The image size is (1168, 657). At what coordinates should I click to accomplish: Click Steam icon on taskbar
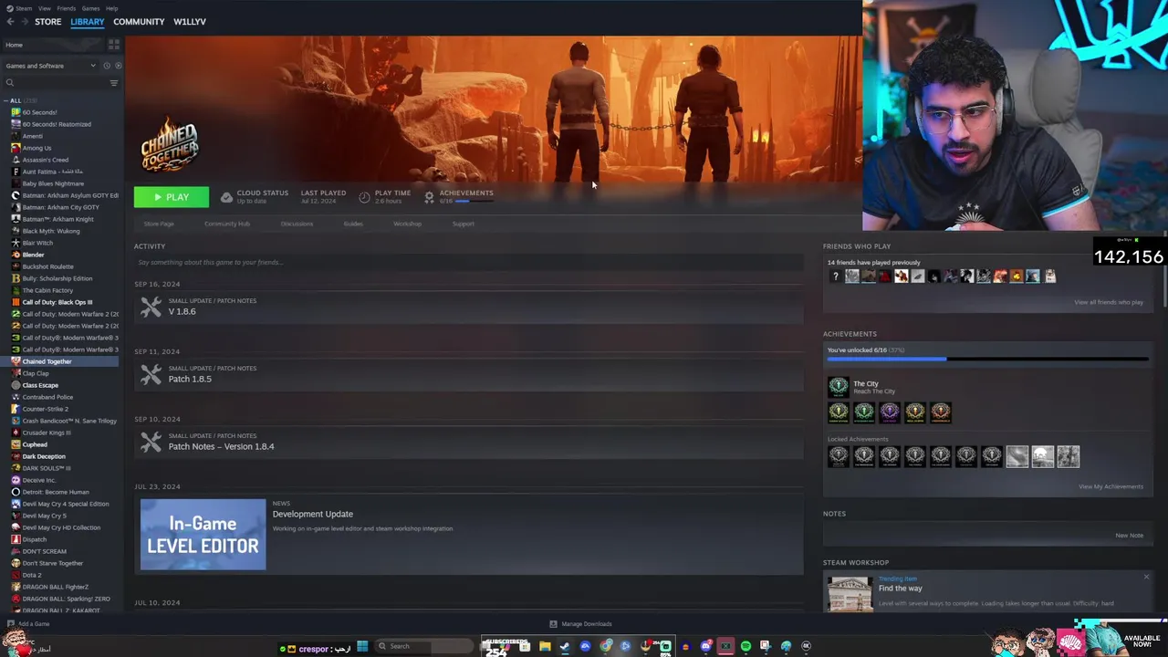click(x=565, y=646)
